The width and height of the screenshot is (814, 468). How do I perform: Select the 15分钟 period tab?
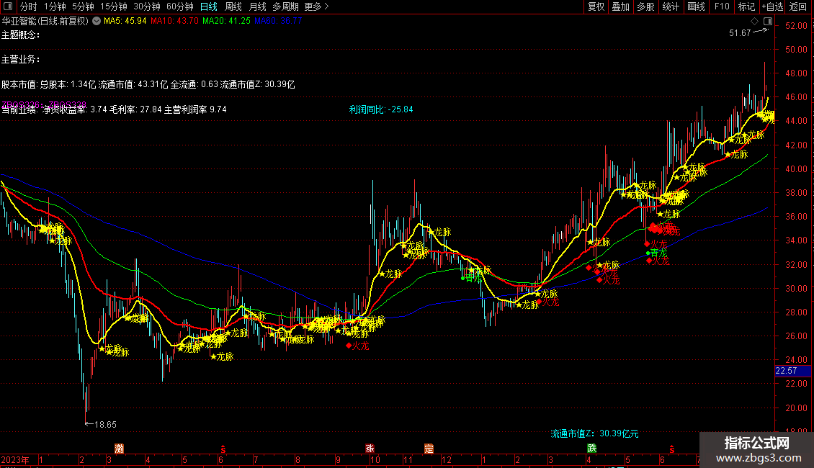114,6
